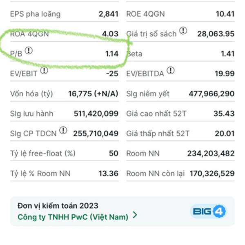Select the Tỷ lệ free-float (%) label
245x245 pixels.
click(x=43, y=154)
